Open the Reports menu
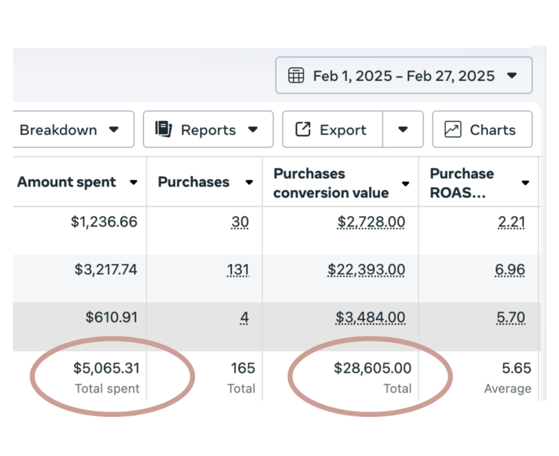The width and height of the screenshot is (559, 456). [x=208, y=129]
